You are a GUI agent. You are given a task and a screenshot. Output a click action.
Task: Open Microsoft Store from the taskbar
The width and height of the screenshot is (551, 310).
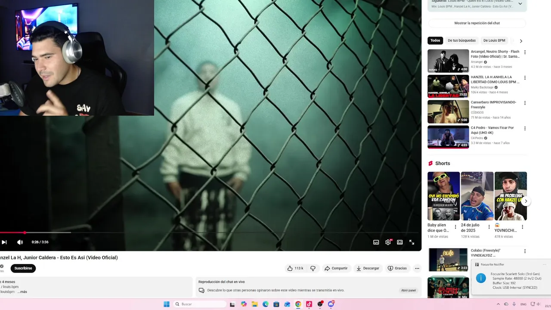coord(276,304)
